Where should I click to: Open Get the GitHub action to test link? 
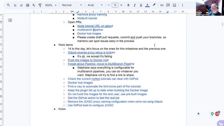(93, 98)
